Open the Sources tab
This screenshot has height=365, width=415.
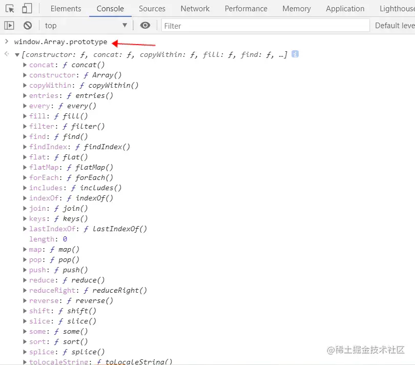click(152, 9)
